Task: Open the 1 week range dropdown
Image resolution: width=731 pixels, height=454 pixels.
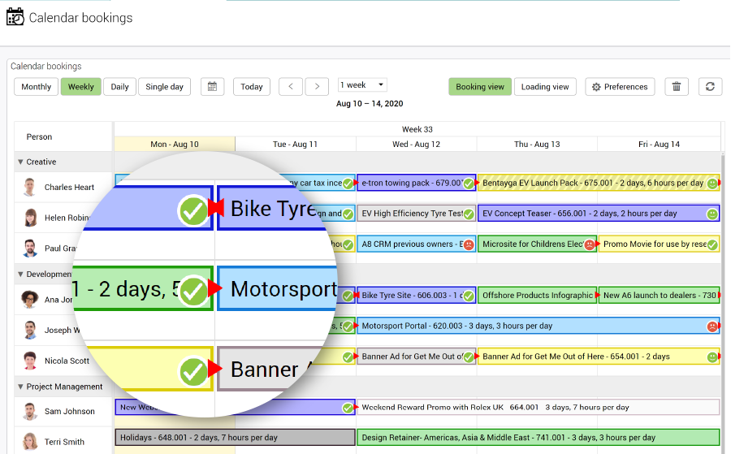Action: (362, 84)
